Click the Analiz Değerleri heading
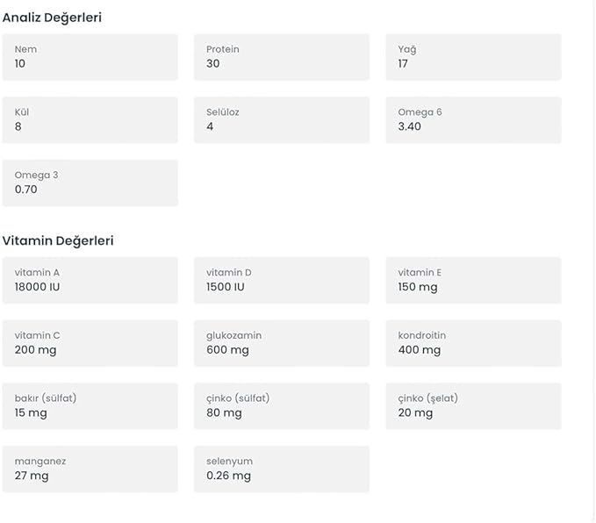The height and width of the screenshot is (523, 596). point(52,18)
